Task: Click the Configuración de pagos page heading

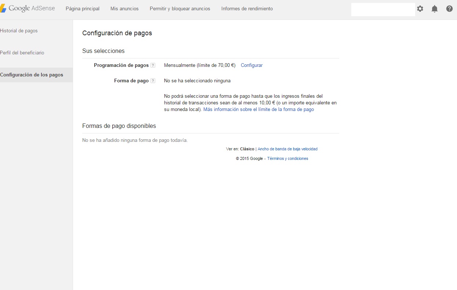Action: click(117, 33)
